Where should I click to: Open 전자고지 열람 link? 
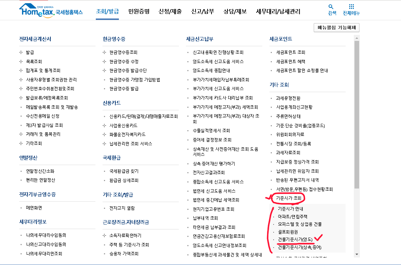[122, 208]
